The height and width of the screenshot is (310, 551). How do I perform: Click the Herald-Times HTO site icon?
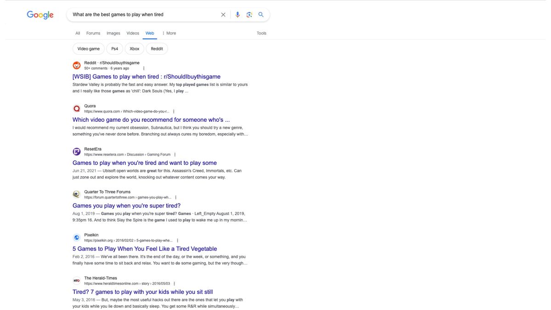point(76,280)
